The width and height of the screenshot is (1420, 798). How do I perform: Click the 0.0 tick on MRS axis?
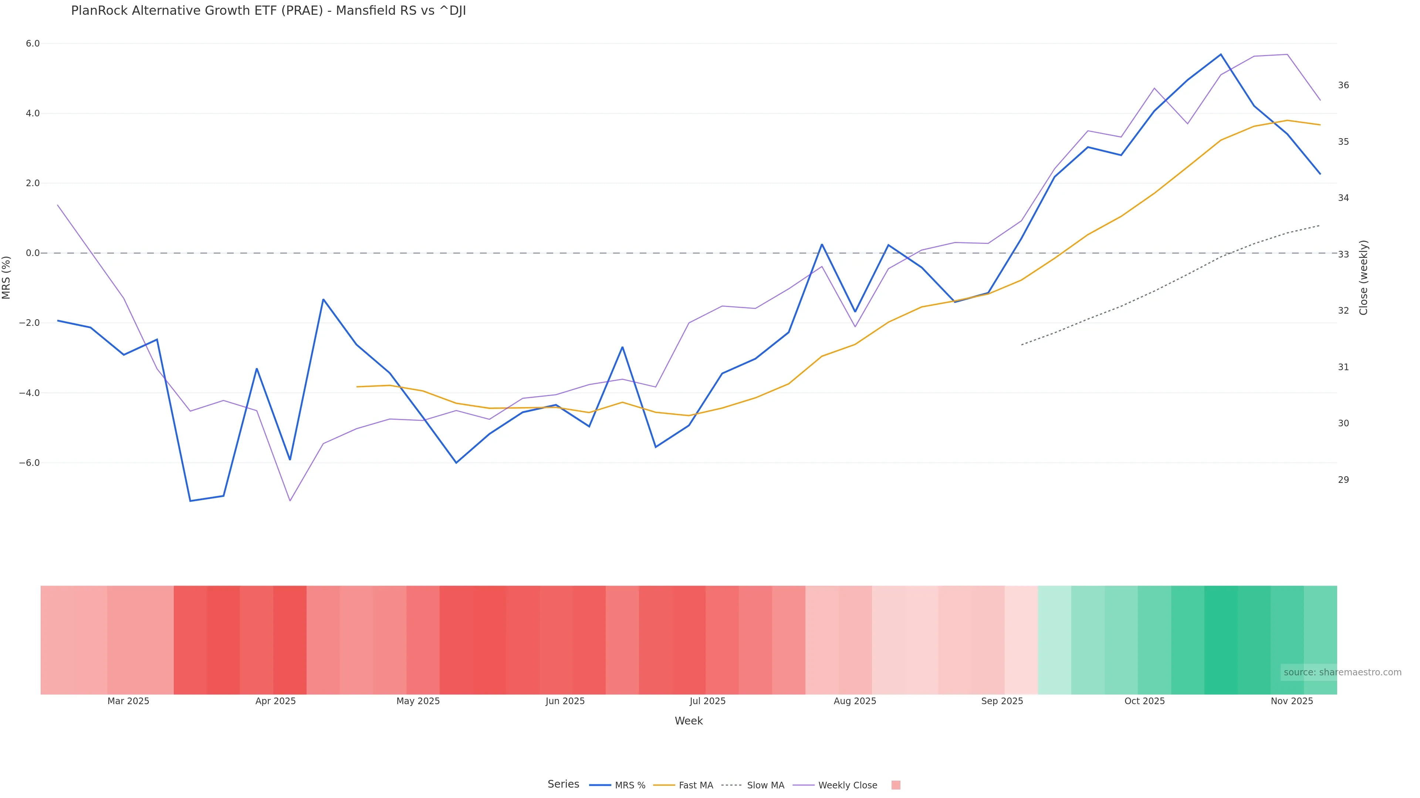[33, 253]
